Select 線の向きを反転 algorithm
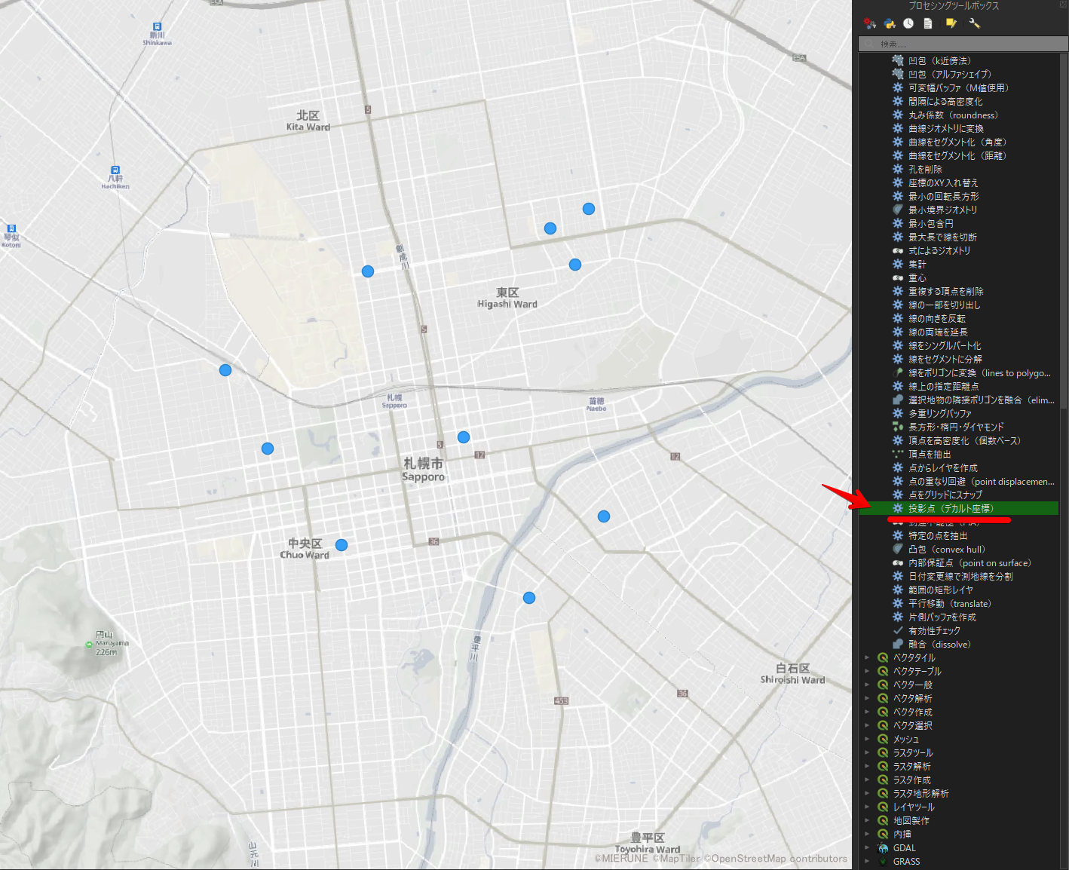This screenshot has width=1069, height=870. click(x=936, y=318)
